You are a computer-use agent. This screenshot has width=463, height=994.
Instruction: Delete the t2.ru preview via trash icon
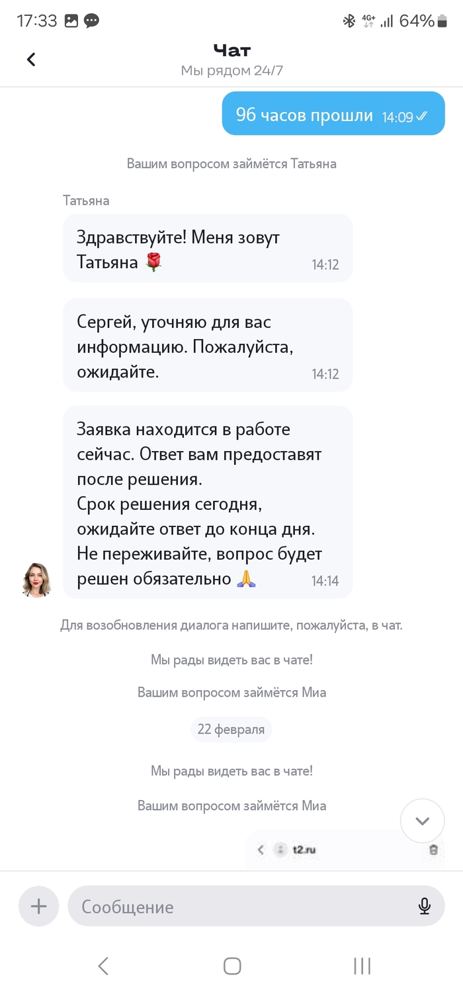(435, 850)
